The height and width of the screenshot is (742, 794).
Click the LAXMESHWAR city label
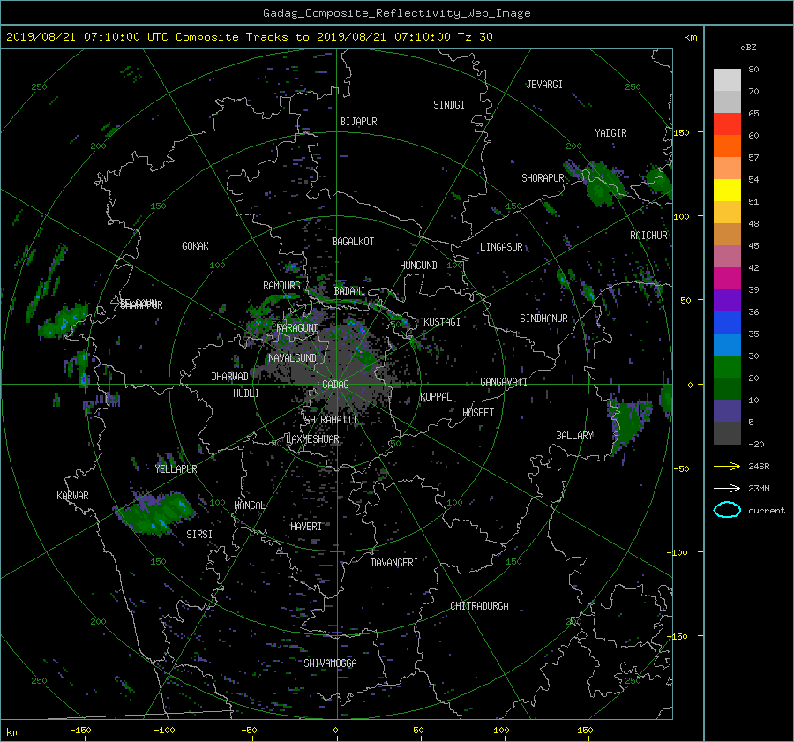pos(312,439)
